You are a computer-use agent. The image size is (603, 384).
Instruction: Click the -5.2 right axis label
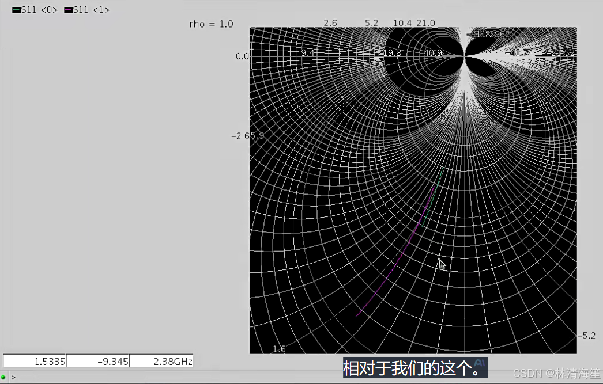(x=587, y=336)
